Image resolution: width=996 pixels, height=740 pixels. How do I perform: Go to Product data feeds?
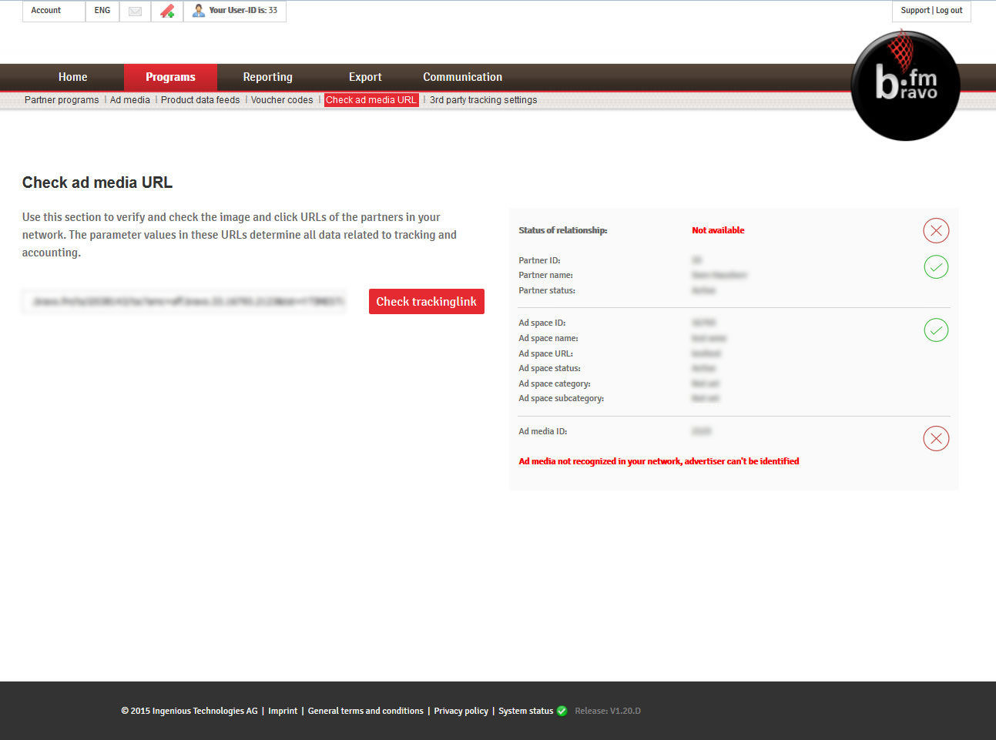tap(200, 100)
